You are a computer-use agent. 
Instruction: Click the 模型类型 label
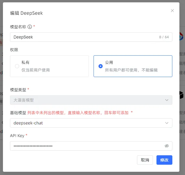click(18, 90)
